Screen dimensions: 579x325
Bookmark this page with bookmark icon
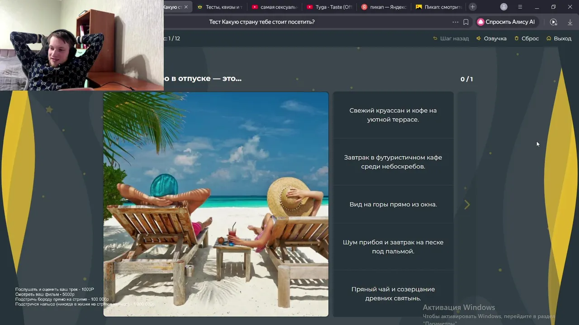(x=466, y=22)
